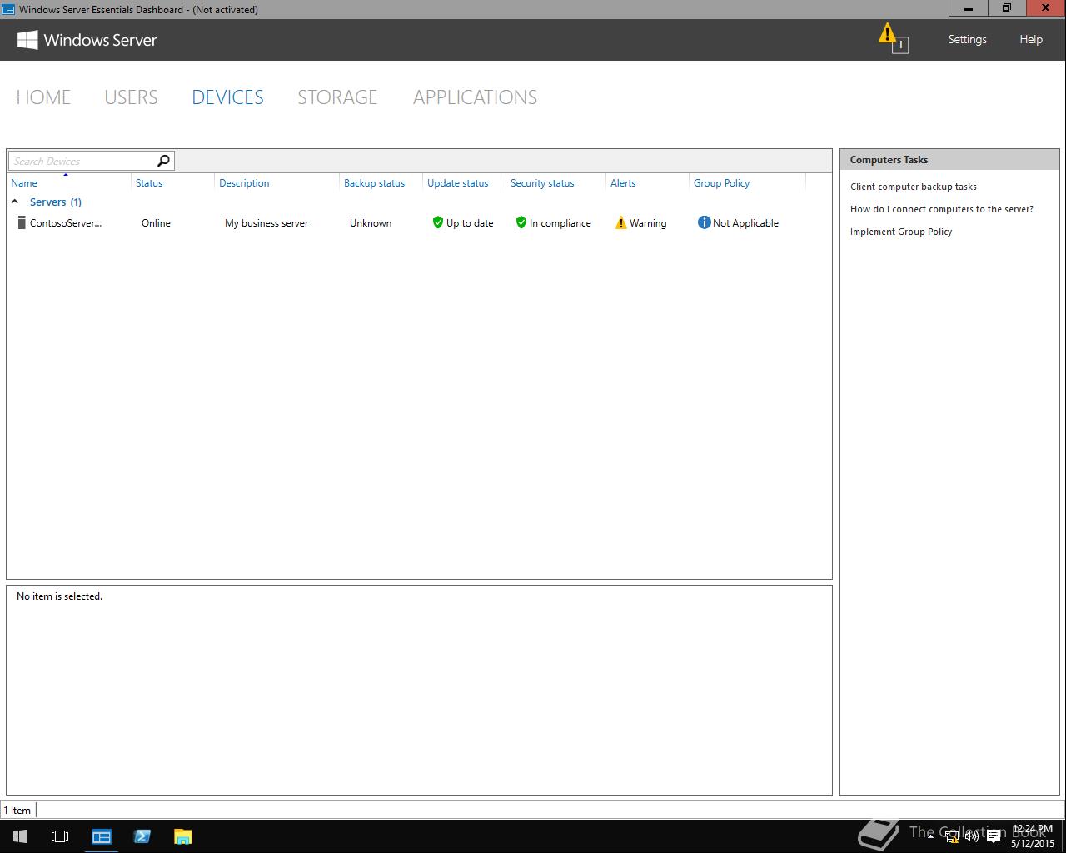The image size is (1066, 853).
Task: Open the Windows Start button
Action: tap(19, 836)
